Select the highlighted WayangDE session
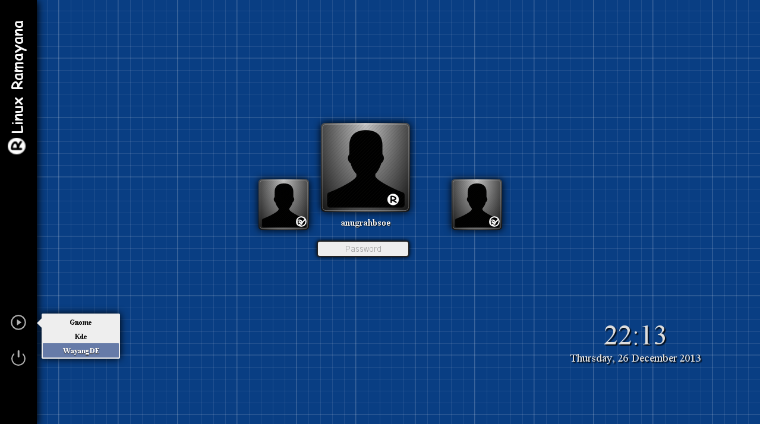The height and width of the screenshot is (424, 760). click(81, 351)
